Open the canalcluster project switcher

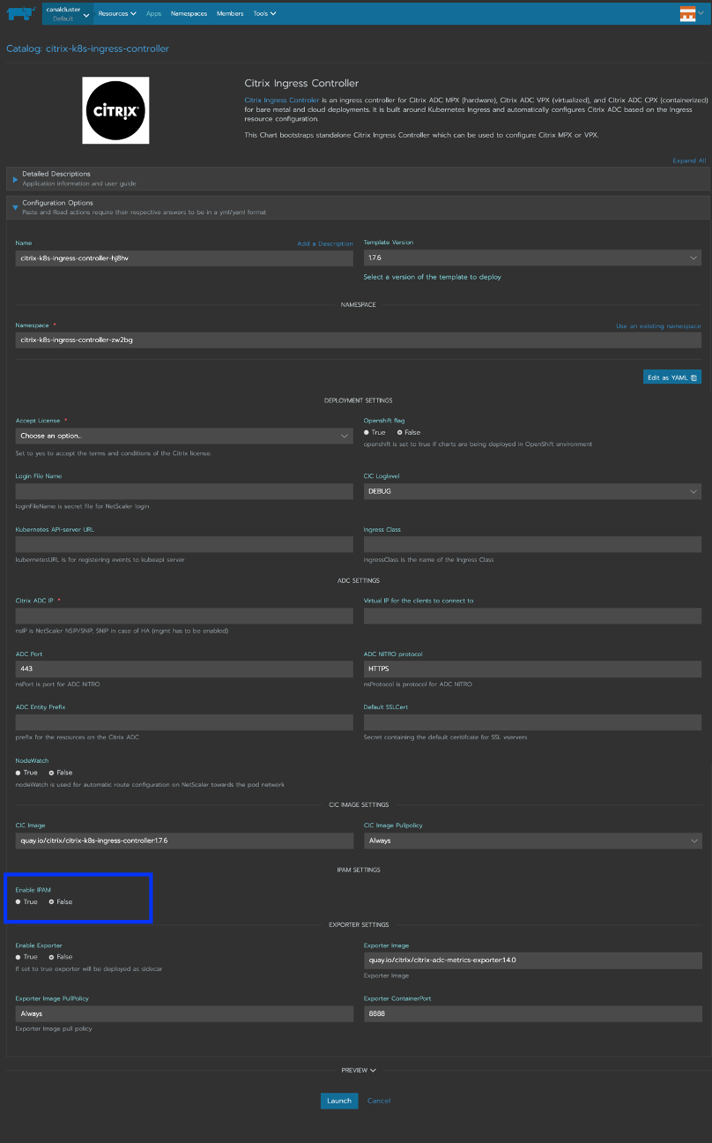click(64, 13)
